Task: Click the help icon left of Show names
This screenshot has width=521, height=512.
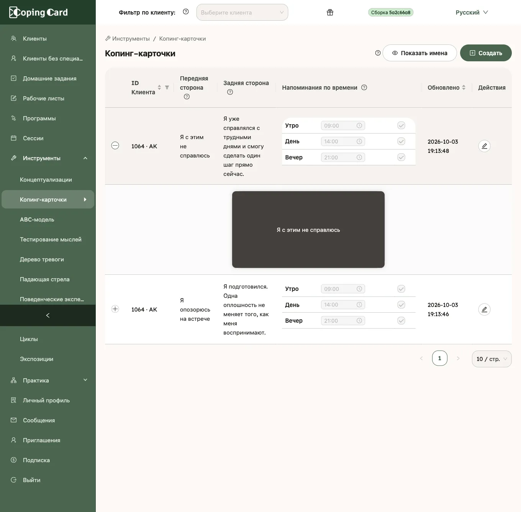Action: click(x=378, y=53)
